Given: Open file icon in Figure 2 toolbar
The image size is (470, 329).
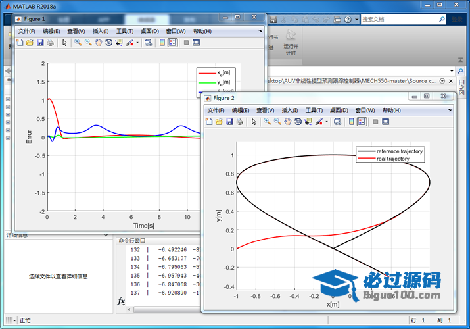Looking at the screenshot, I should [219, 122].
